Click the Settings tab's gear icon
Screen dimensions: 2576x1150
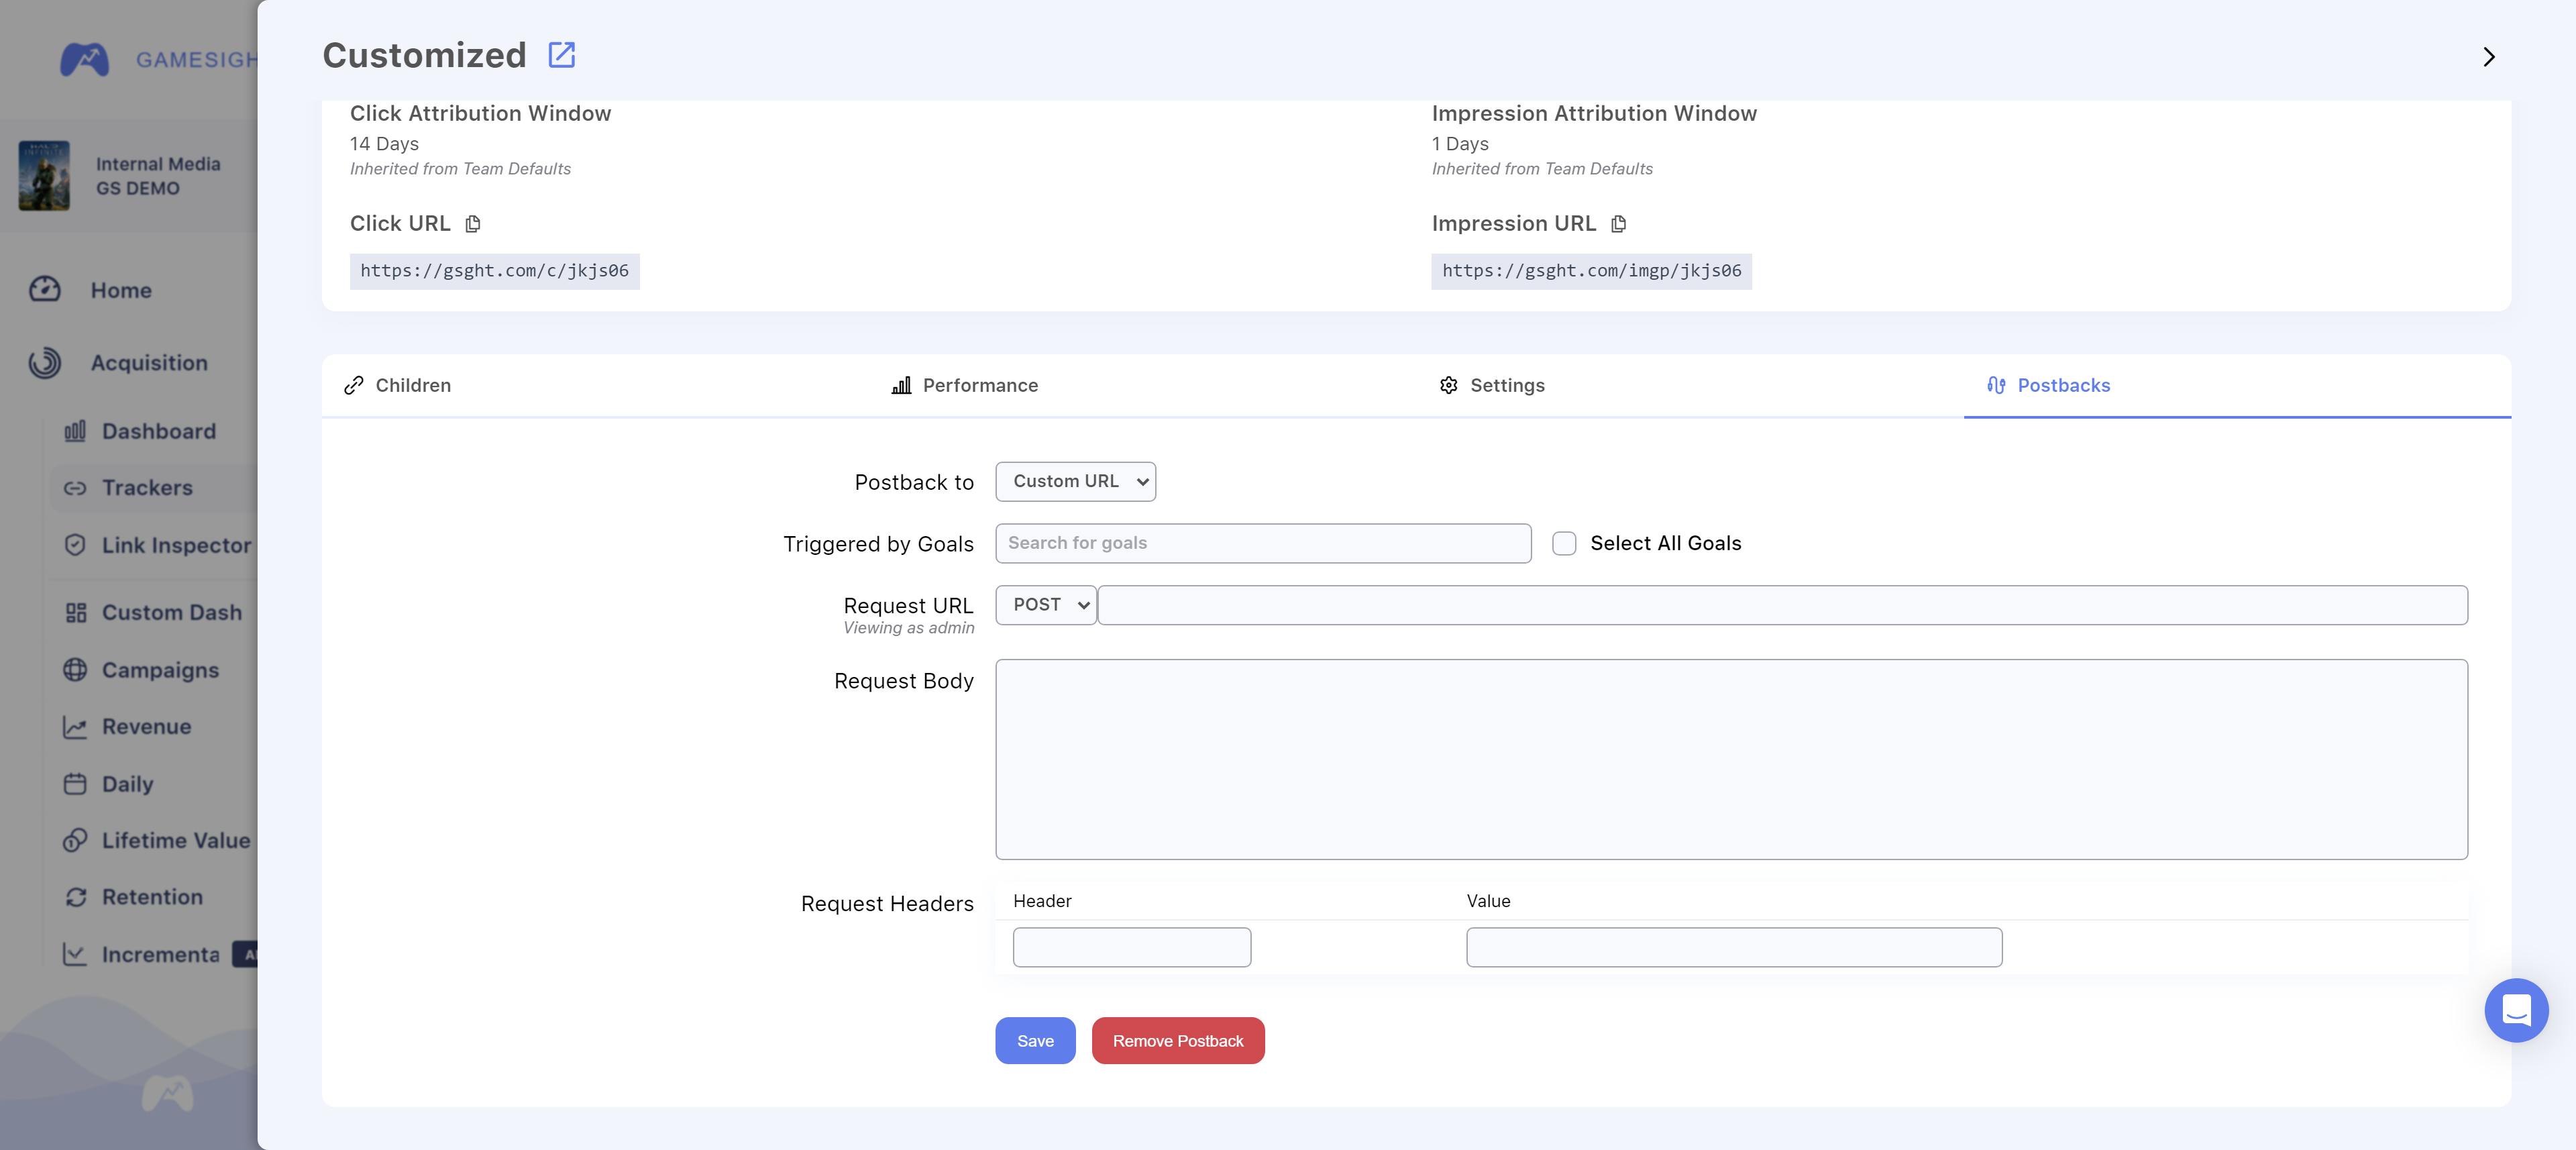(1448, 386)
